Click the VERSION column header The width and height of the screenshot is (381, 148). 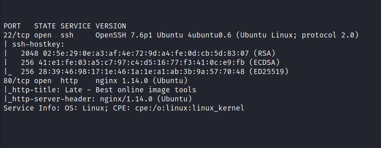pos(111,26)
